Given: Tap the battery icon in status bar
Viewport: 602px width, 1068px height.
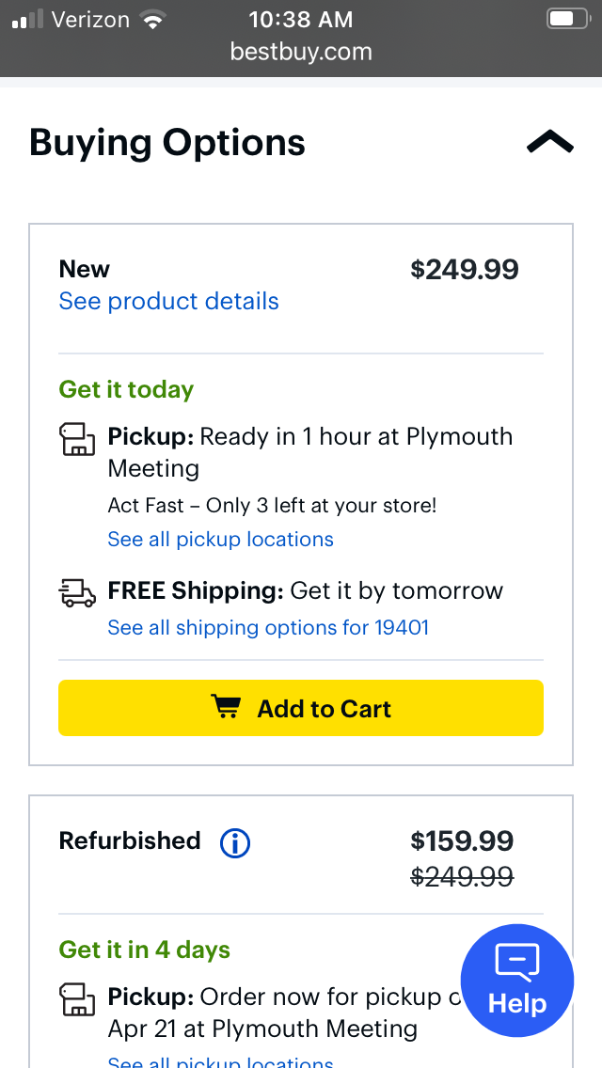Looking at the screenshot, I should pos(565,19).
